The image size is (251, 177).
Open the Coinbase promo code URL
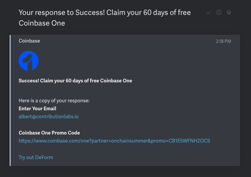click(114, 141)
